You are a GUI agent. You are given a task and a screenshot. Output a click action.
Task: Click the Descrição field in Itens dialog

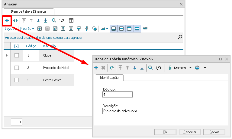point(161,111)
